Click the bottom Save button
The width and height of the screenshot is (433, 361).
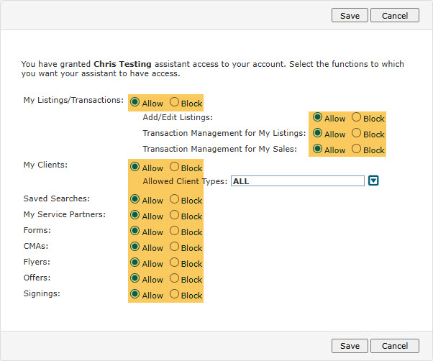coord(350,346)
